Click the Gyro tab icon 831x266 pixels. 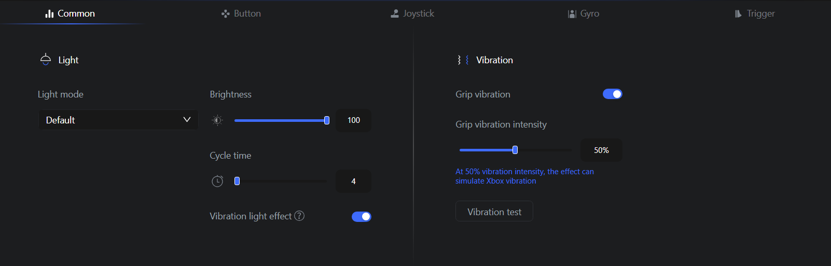[572, 14]
